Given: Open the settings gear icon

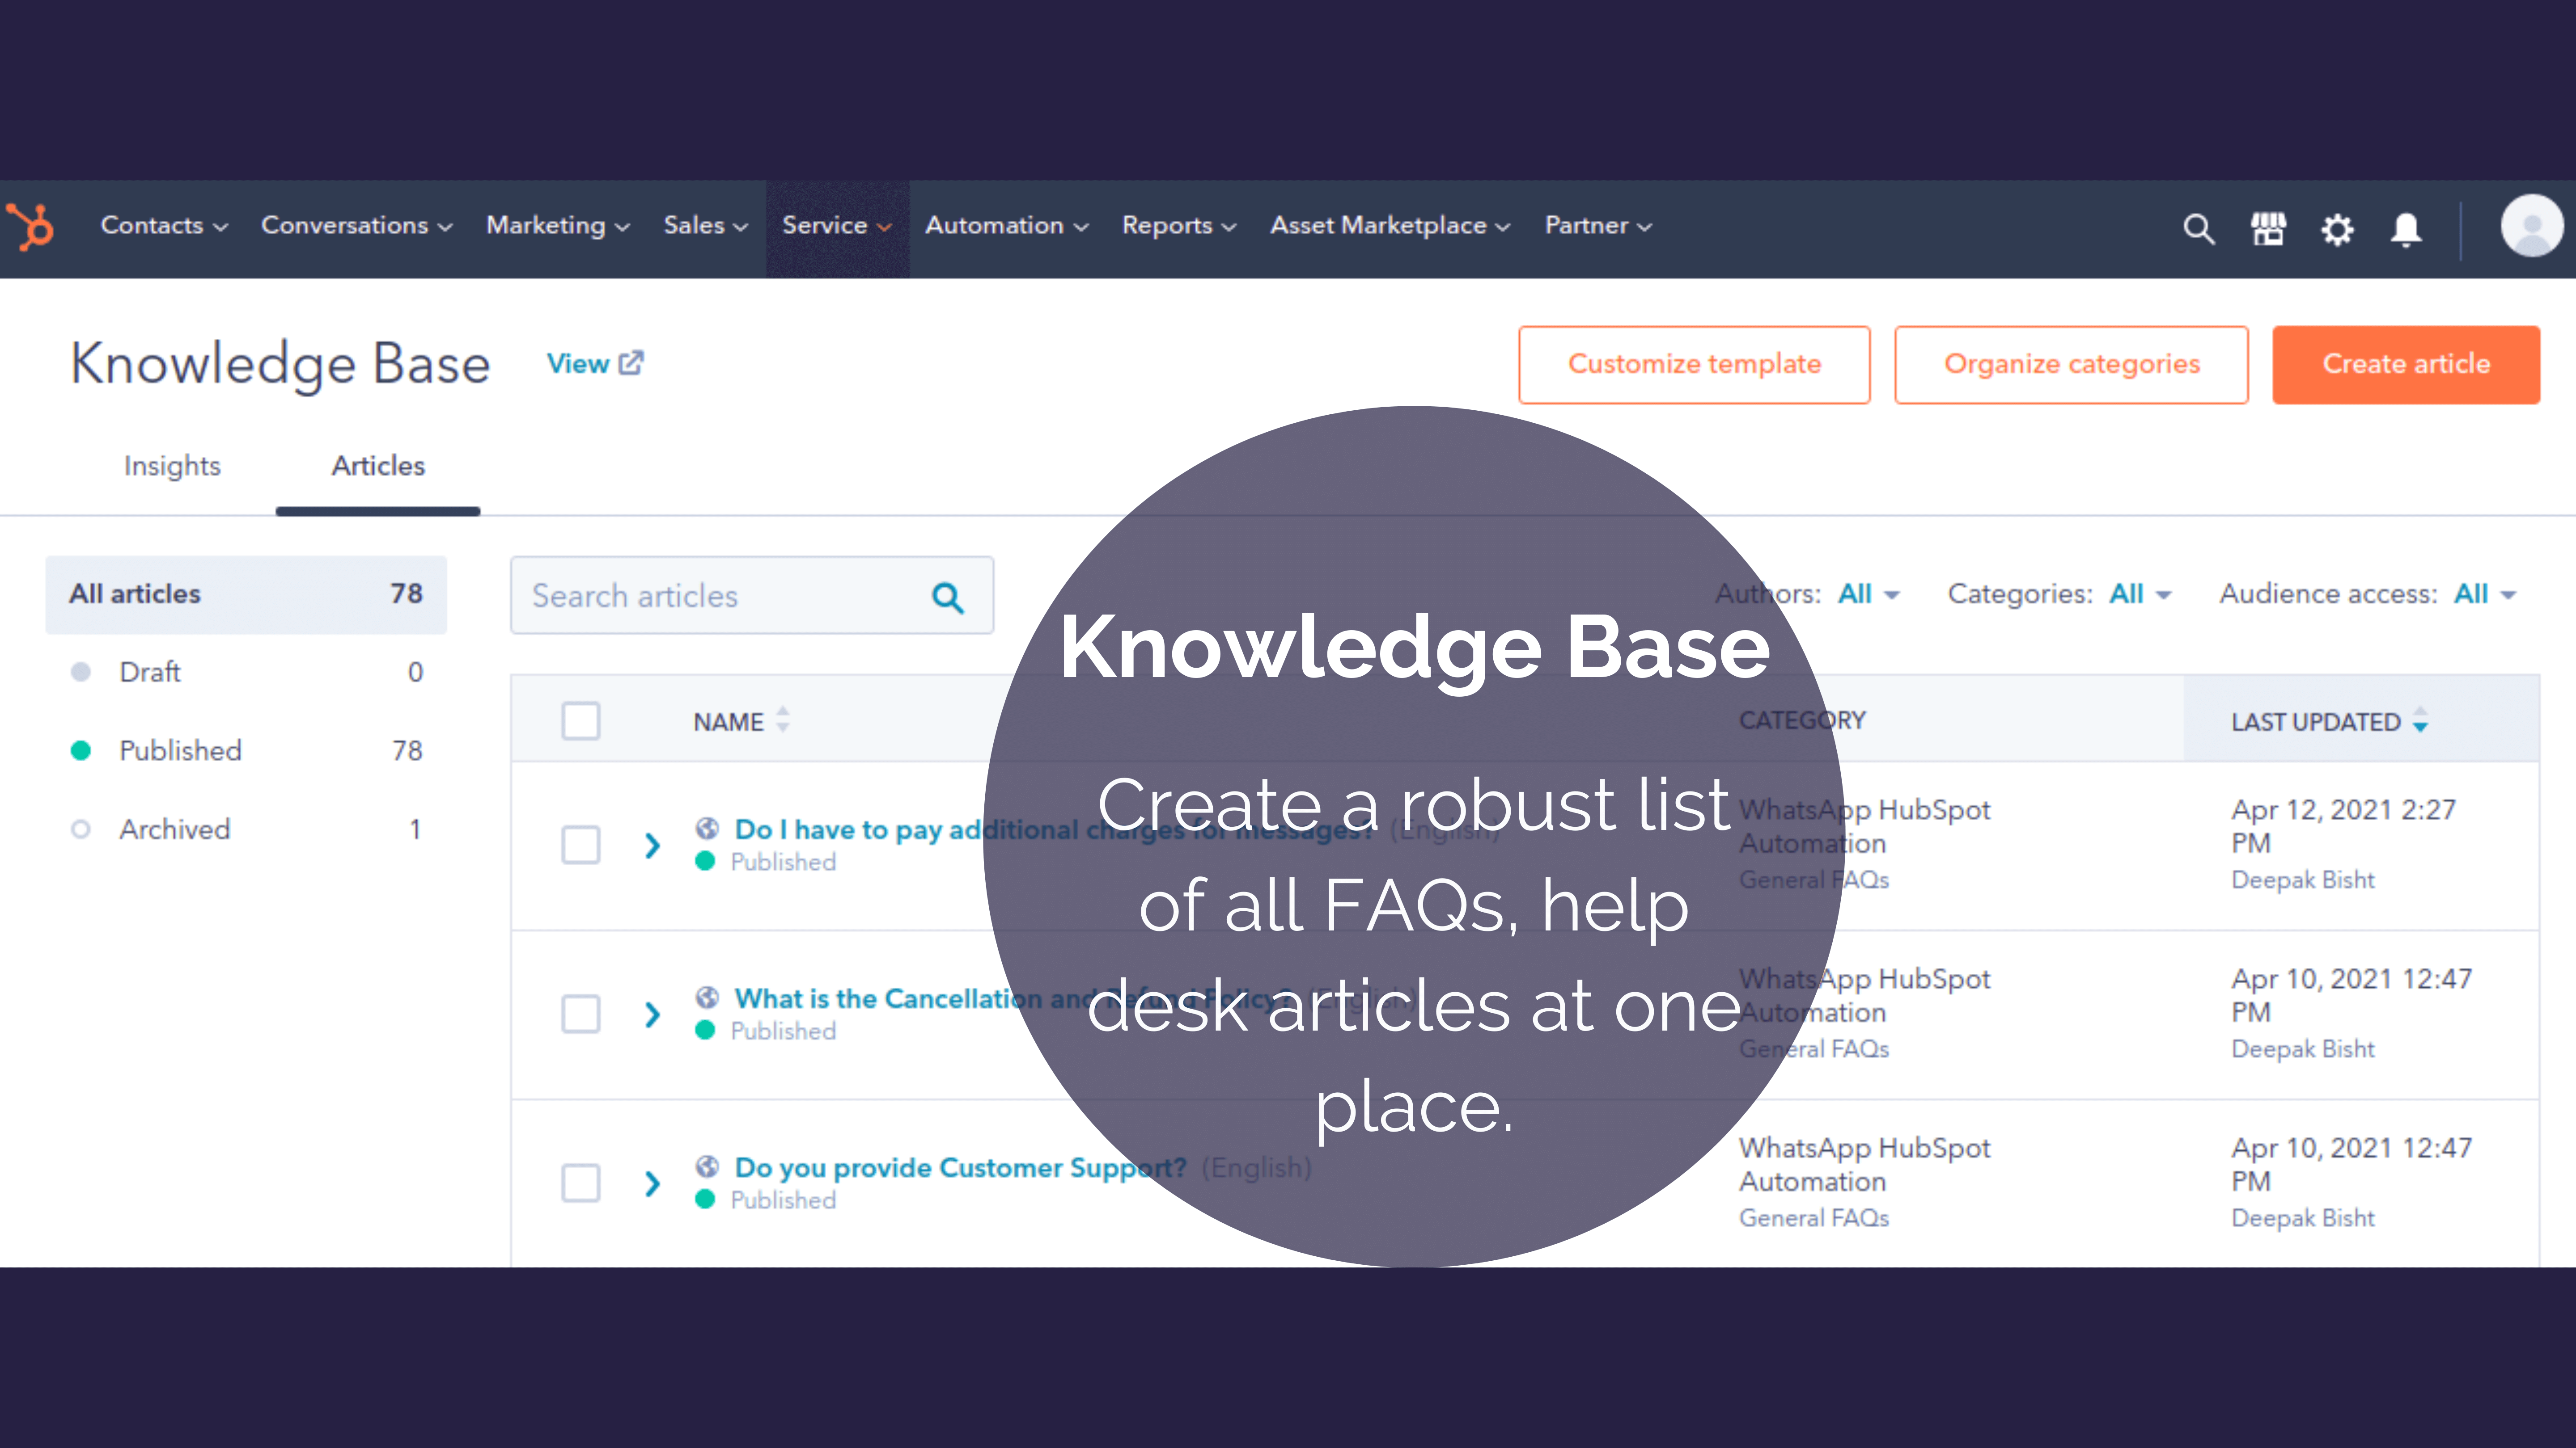Looking at the screenshot, I should click(2337, 230).
